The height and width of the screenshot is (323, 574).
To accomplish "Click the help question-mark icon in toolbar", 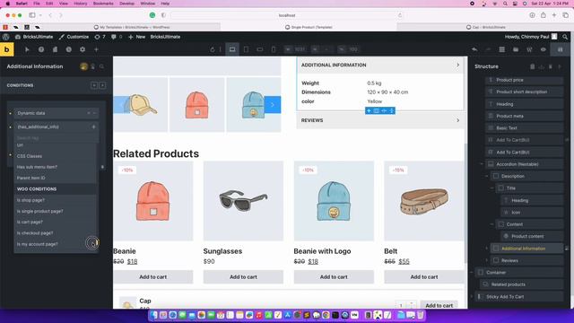I will pyautogui.click(x=41, y=49).
